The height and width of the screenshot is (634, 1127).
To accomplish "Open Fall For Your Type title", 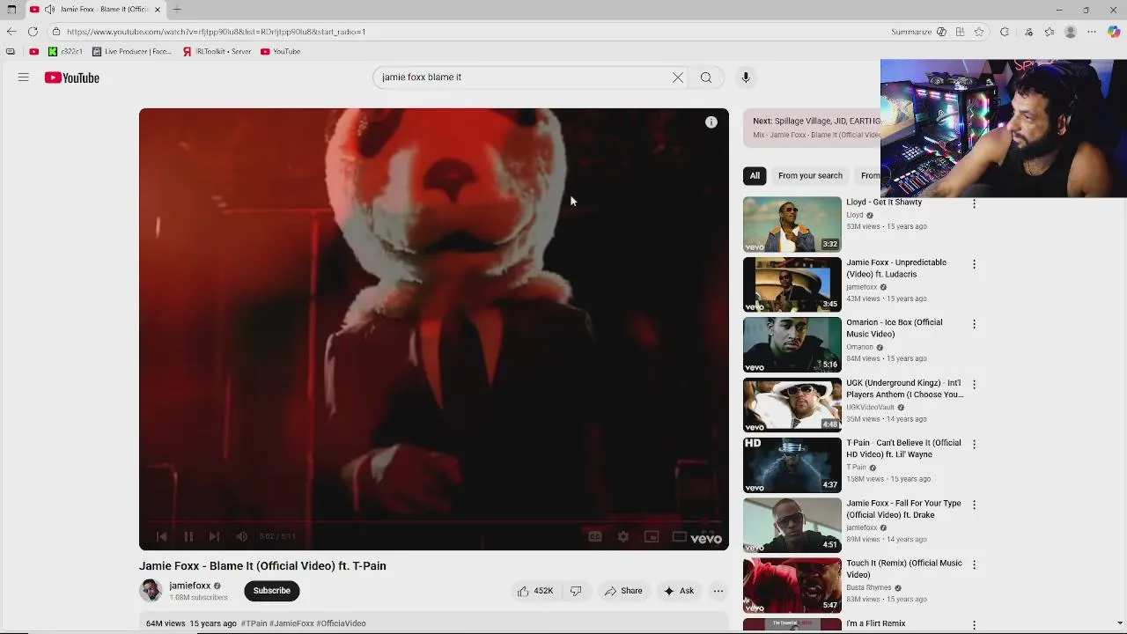I will pos(903,509).
